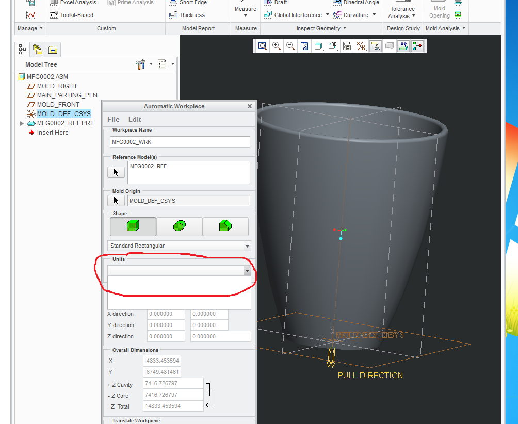The image size is (518, 424).
Task: Click the Y dimension value field
Action: click(161, 372)
